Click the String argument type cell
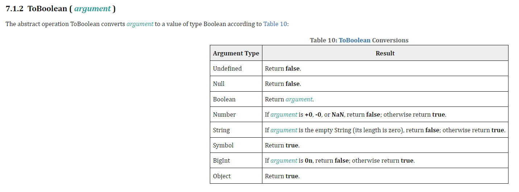 tap(236, 130)
